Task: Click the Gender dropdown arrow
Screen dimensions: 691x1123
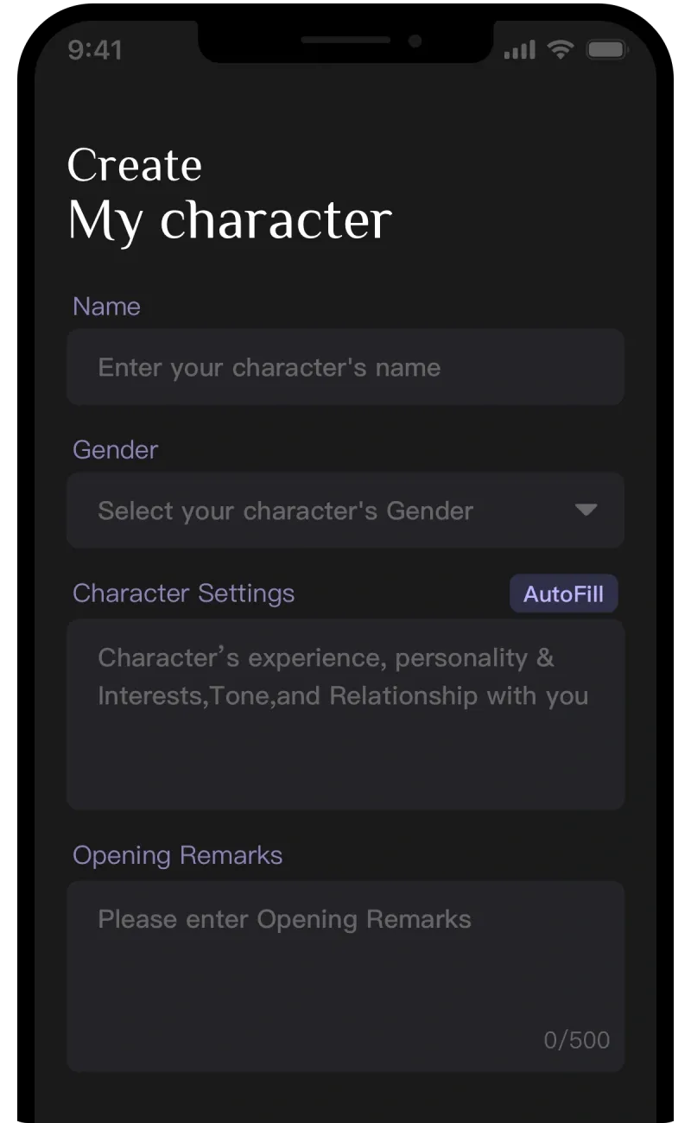Action: click(586, 510)
